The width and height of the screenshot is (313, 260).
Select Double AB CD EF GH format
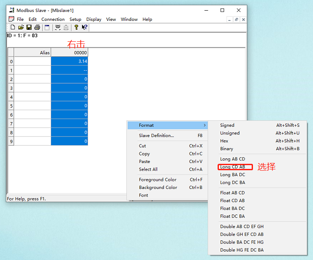tap(258, 226)
